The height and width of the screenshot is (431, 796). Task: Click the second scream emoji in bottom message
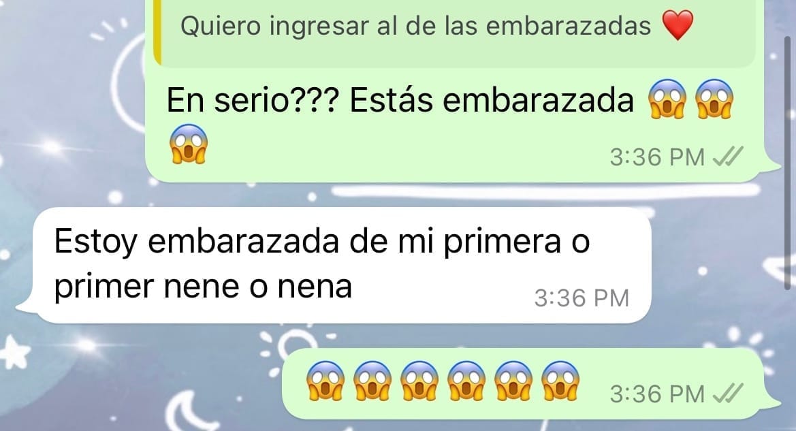tap(372, 381)
